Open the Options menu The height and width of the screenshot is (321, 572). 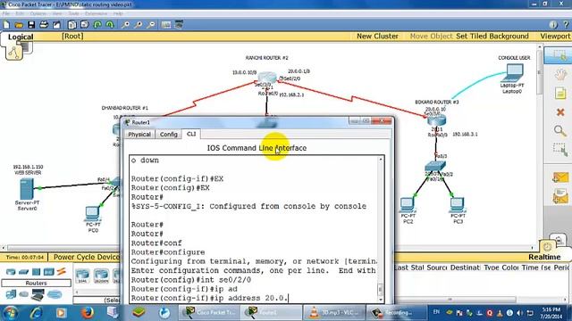coord(38,13)
